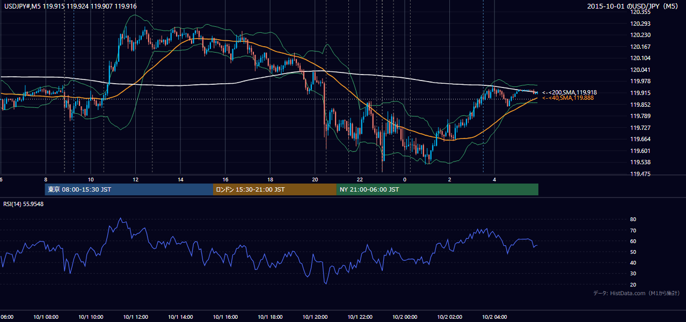Click the orange 40 SMA 119.888 label
This screenshot has height=322, width=686.
coord(568,98)
